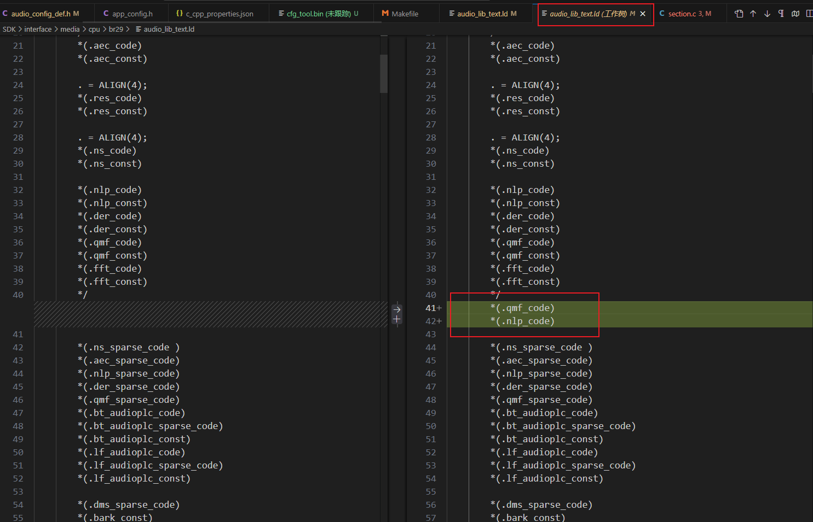813x522 pixels.
Task: Click *(.lf_audioplc_const) in the left pane
Action: click(134, 478)
